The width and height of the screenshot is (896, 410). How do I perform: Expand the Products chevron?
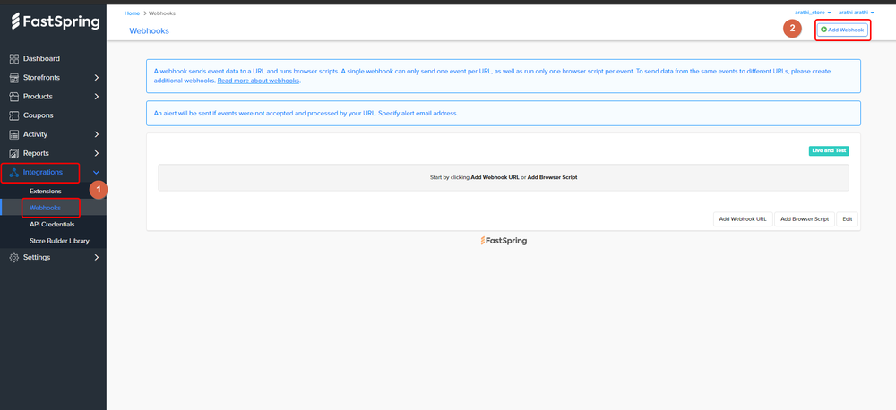[x=96, y=97]
